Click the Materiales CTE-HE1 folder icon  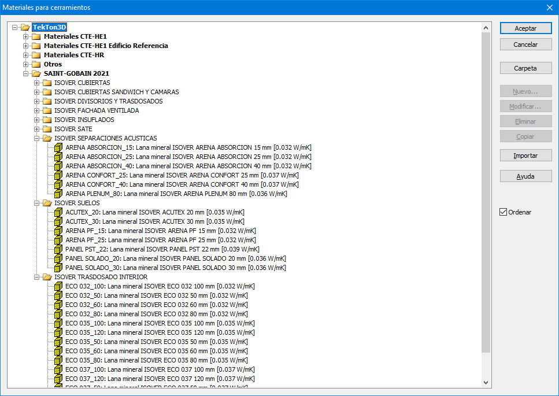coord(36,37)
